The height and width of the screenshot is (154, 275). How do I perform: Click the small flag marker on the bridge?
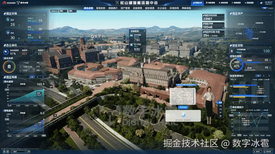55,115
